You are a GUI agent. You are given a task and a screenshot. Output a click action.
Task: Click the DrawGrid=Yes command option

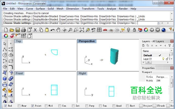click(x=108, y=23)
